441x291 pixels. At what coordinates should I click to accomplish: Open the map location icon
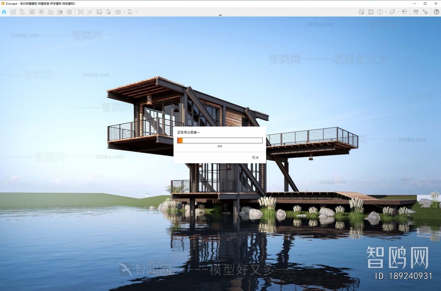pyautogui.click(x=361, y=12)
